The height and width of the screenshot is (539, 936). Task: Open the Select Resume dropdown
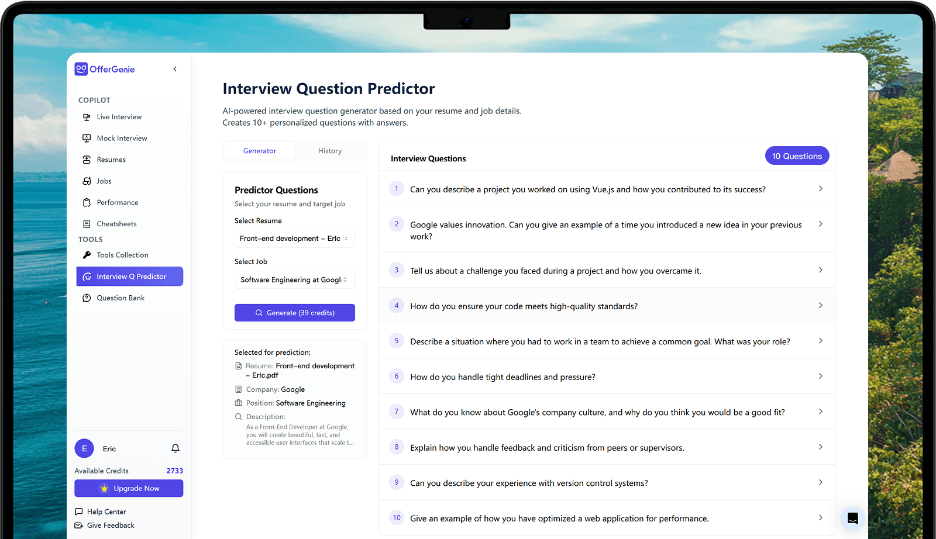pos(294,239)
